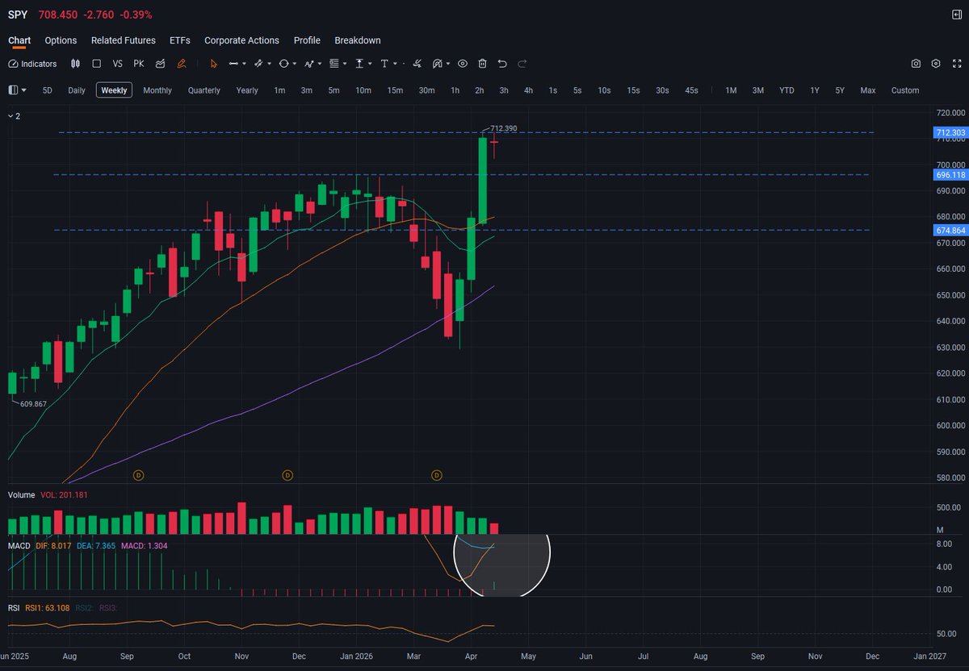
Task: Select the circle shape tool
Action: 283,64
